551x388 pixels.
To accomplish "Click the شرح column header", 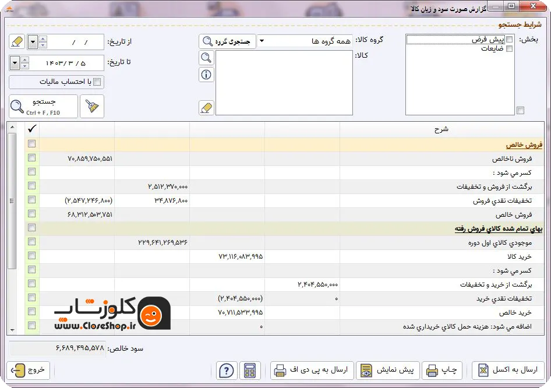I will [441, 129].
